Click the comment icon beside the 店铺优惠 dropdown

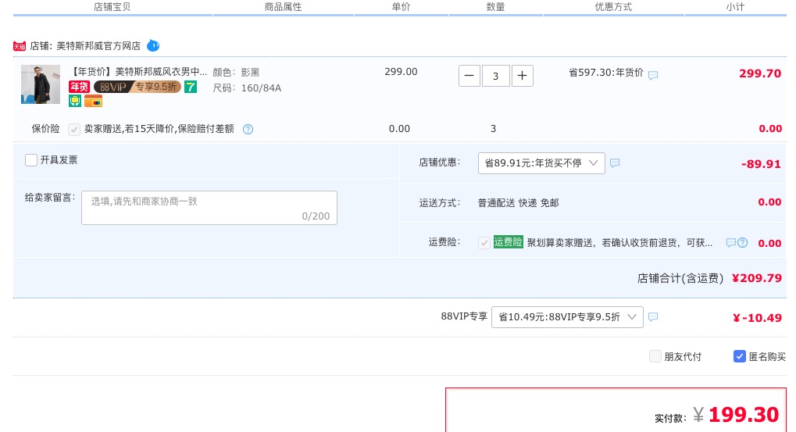(x=615, y=163)
